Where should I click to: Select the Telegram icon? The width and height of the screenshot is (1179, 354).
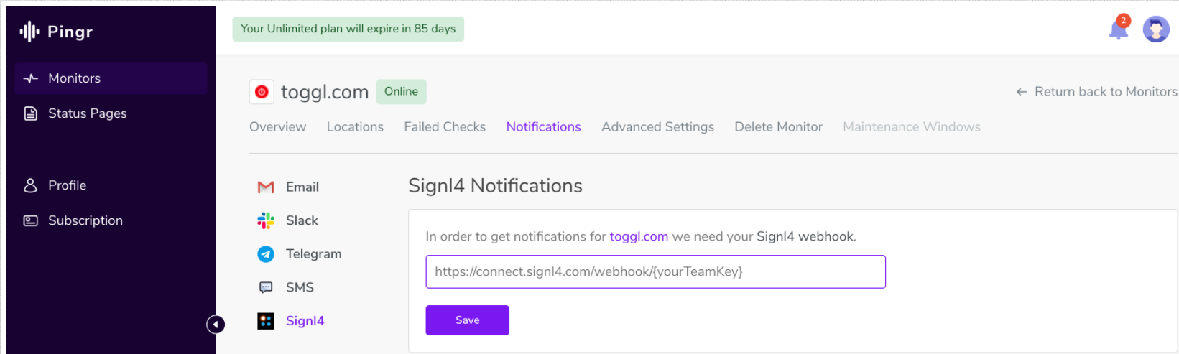266,254
